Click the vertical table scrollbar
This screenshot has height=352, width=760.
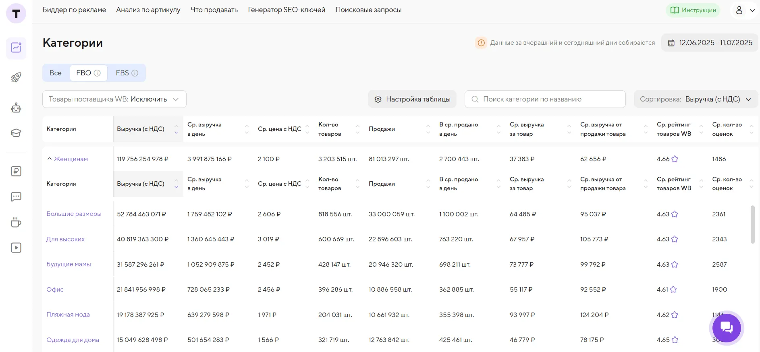coord(752,224)
